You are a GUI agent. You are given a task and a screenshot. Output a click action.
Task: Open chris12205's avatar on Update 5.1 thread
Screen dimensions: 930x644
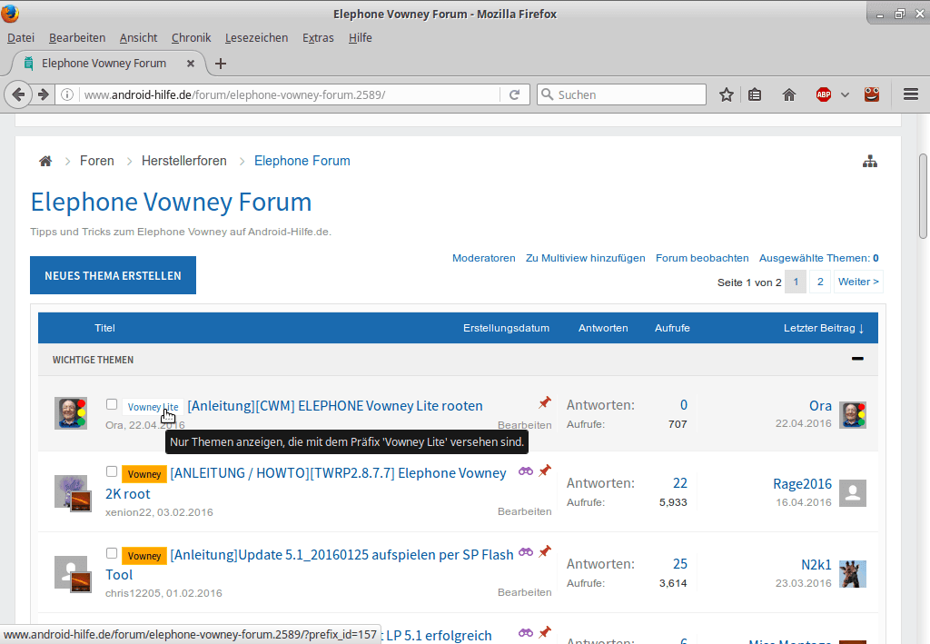(x=73, y=574)
